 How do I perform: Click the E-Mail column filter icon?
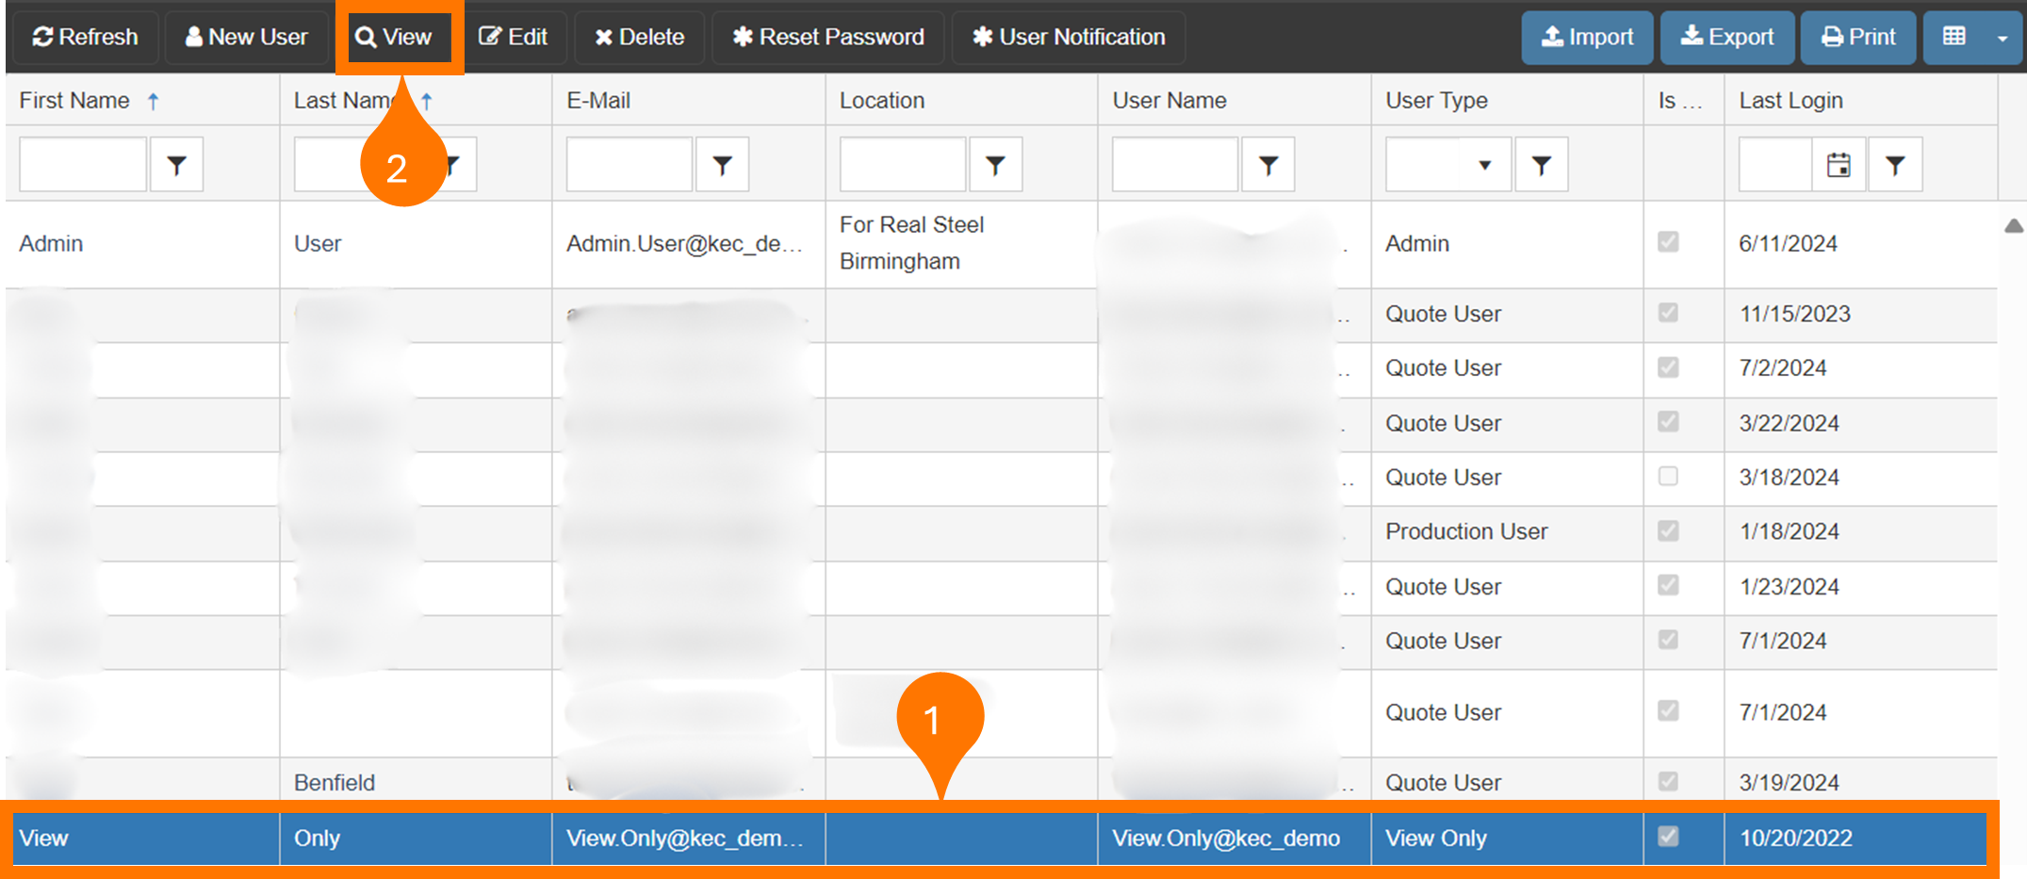click(722, 165)
